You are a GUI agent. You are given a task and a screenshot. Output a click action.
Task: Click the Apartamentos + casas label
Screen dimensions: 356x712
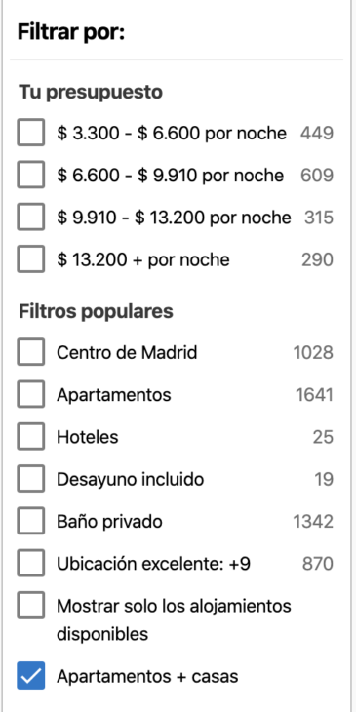pyautogui.click(x=147, y=677)
